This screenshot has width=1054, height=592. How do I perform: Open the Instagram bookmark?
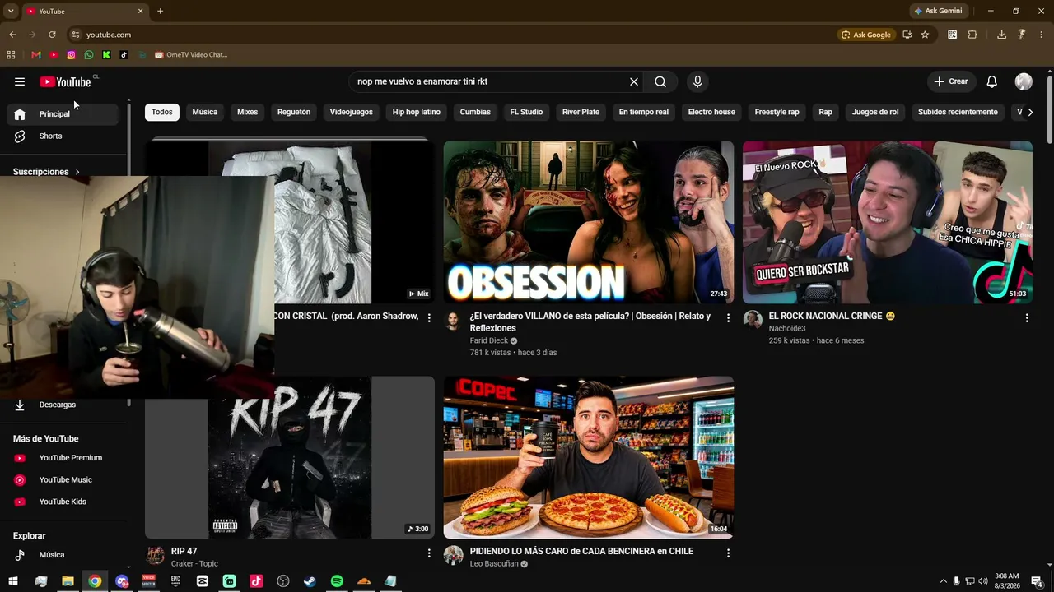[x=71, y=55]
